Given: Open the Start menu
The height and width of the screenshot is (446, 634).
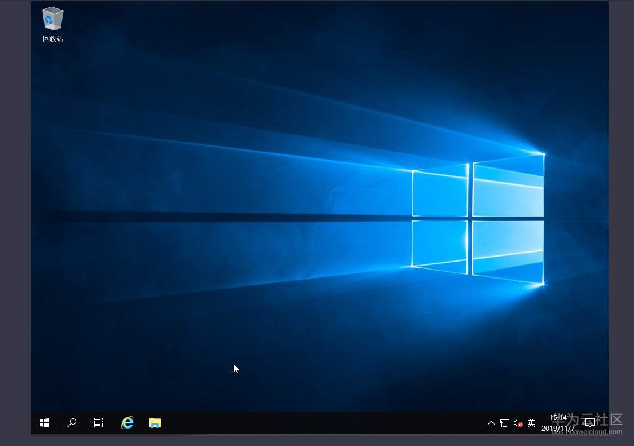Looking at the screenshot, I should pyautogui.click(x=44, y=422).
